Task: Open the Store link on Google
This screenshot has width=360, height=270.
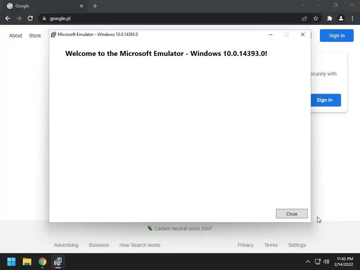Action: click(35, 36)
